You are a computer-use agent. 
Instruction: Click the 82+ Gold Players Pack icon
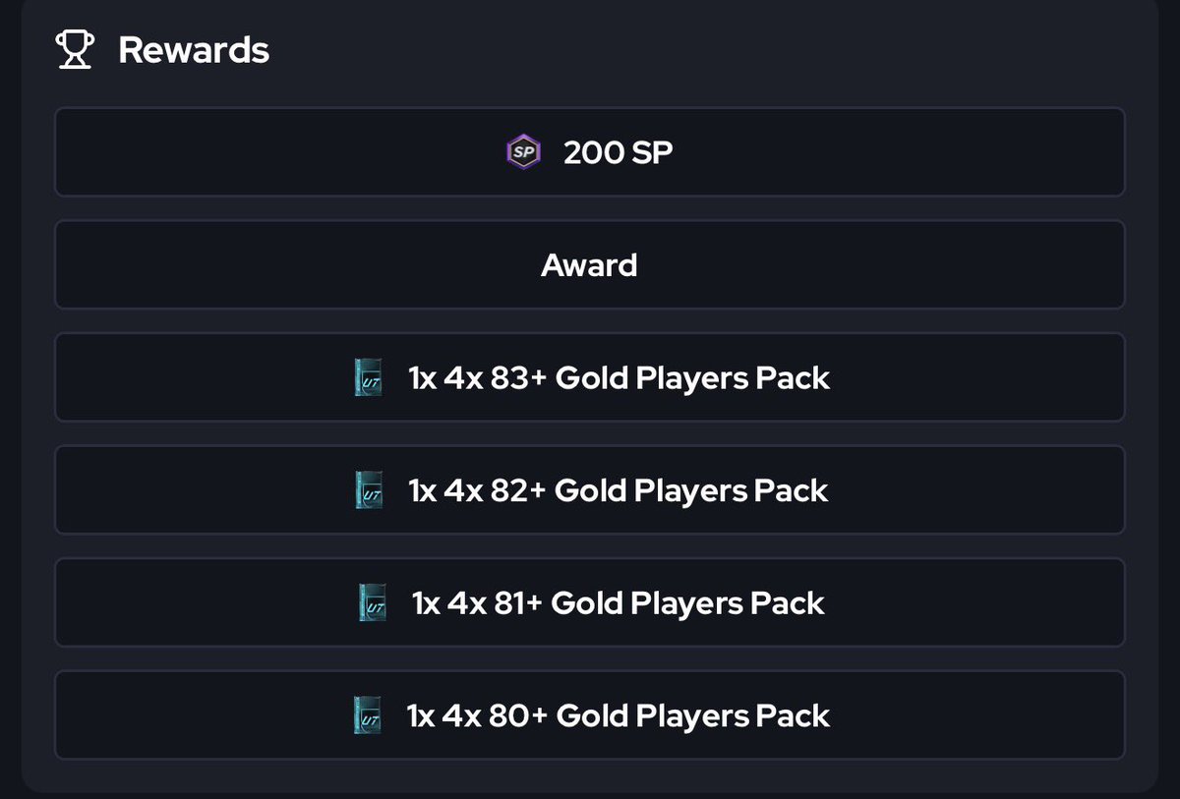click(368, 490)
